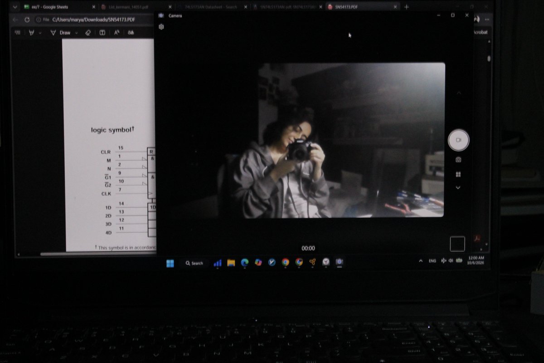Switch to photo mode in Camera
Image resolution: width=544 pixels, height=363 pixels.
(x=458, y=160)
